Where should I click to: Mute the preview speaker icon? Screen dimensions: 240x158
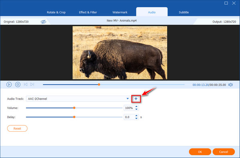[x=230, y=85]
